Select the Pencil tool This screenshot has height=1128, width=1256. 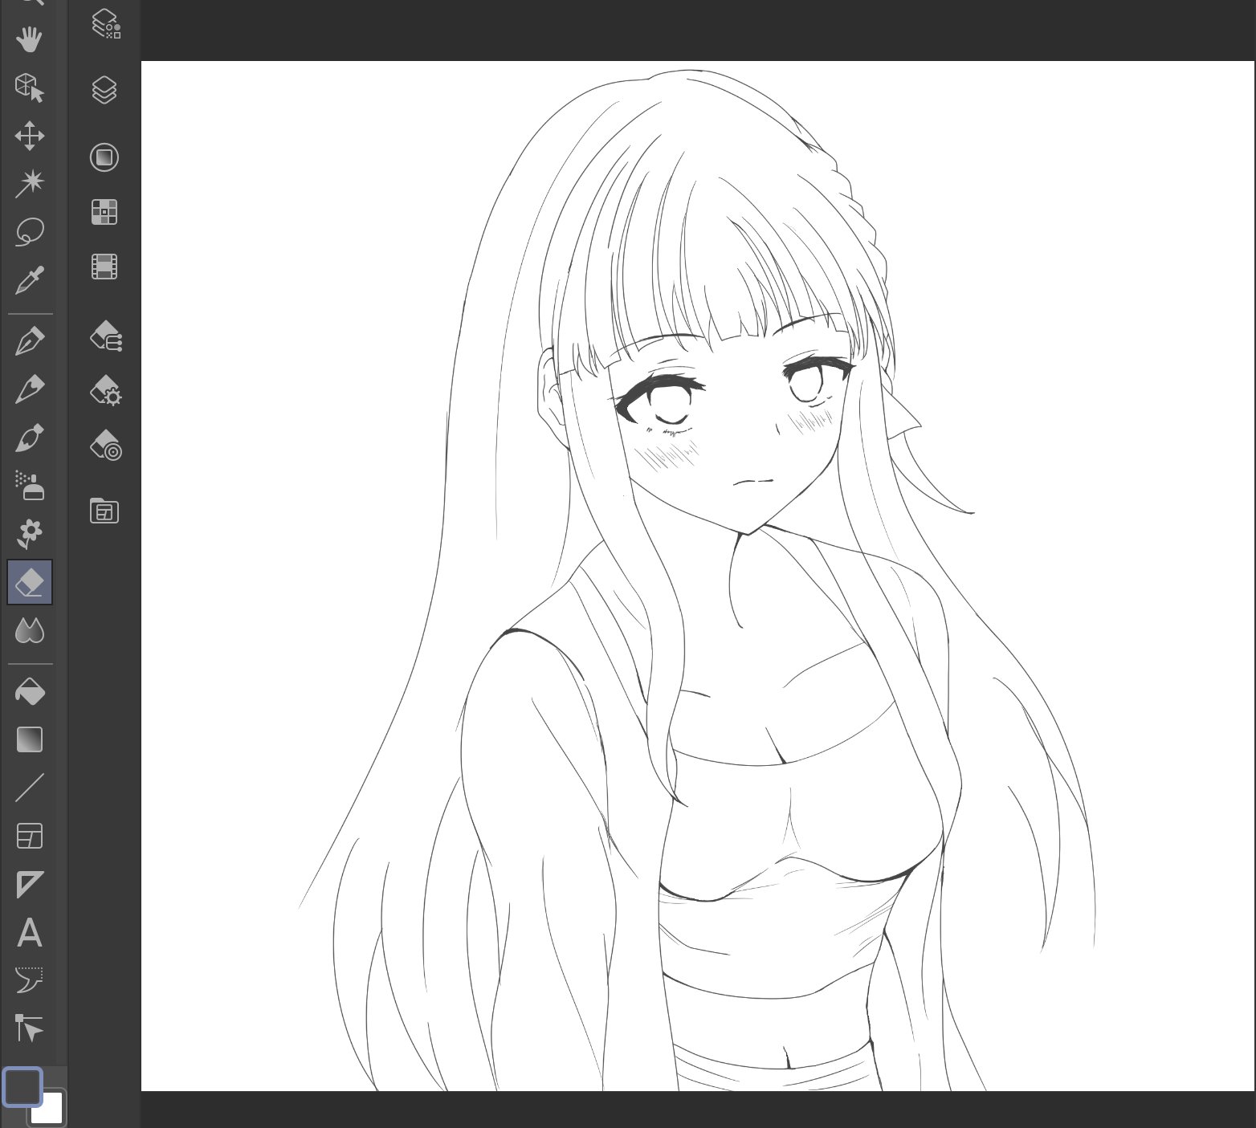click(30, 389)
